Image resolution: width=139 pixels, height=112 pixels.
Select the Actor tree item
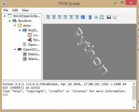coord(27,26)
